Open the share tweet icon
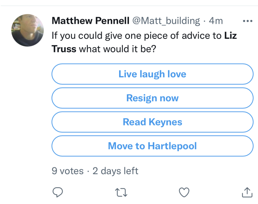The image size is (258, 204). tap(247, 193)
